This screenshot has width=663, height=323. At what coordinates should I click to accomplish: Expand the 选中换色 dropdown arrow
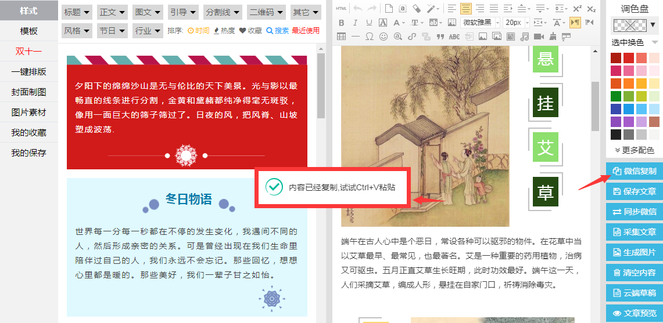coord(655,42)
